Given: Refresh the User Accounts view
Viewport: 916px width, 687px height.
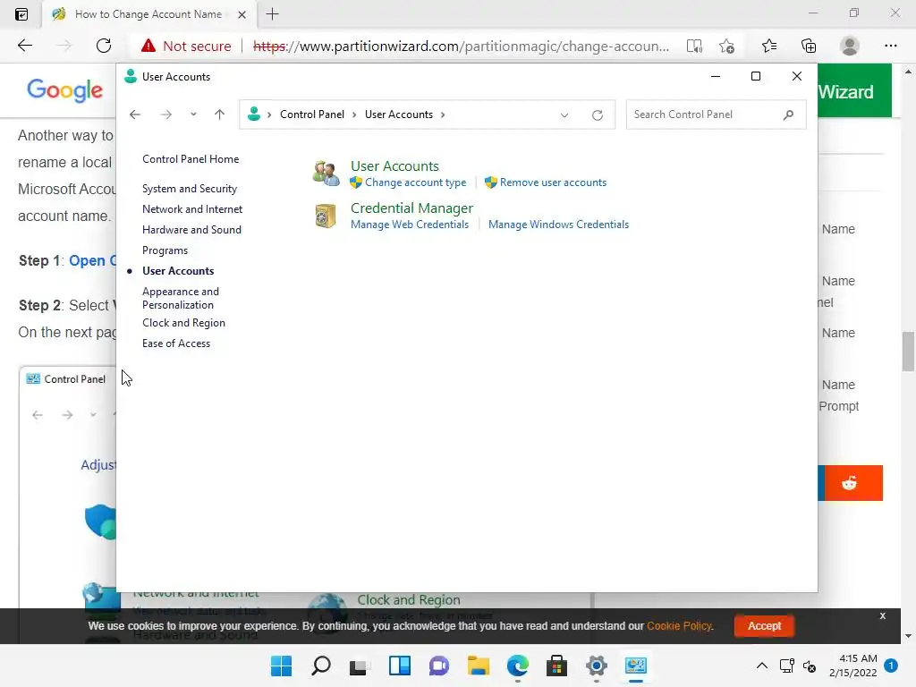Looking at the screenshot, I should pyautogui.click(x=597, y=115).
